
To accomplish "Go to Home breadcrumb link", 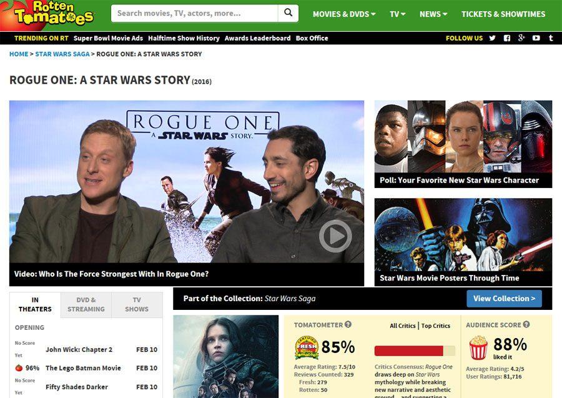I will point(19,54).
